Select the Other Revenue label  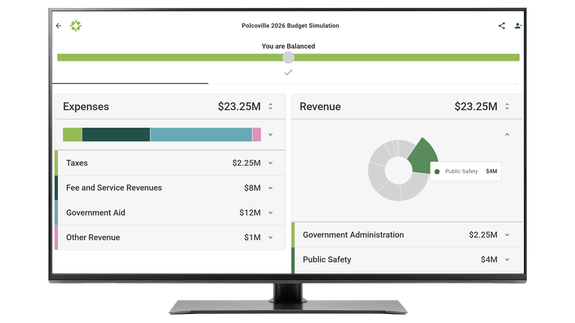tap(93, 238)
